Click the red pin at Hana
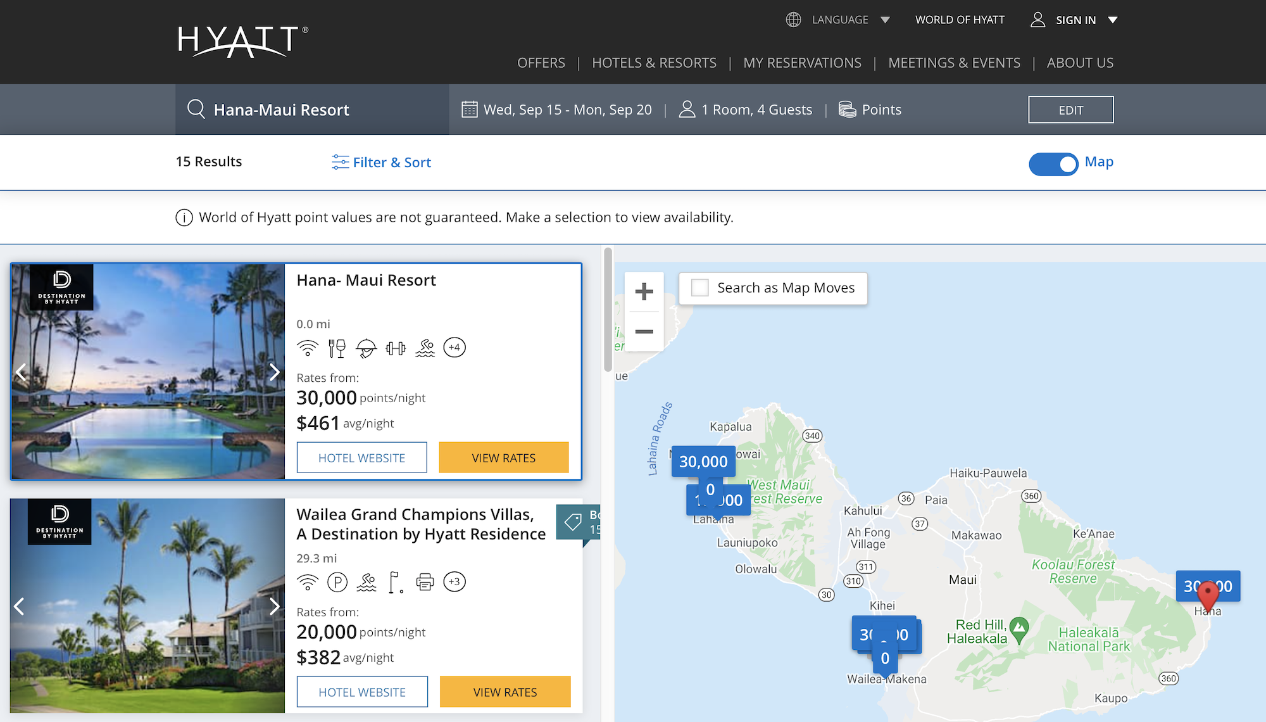Viewport: 1266px width, 722px height. tap(1208, 595)
